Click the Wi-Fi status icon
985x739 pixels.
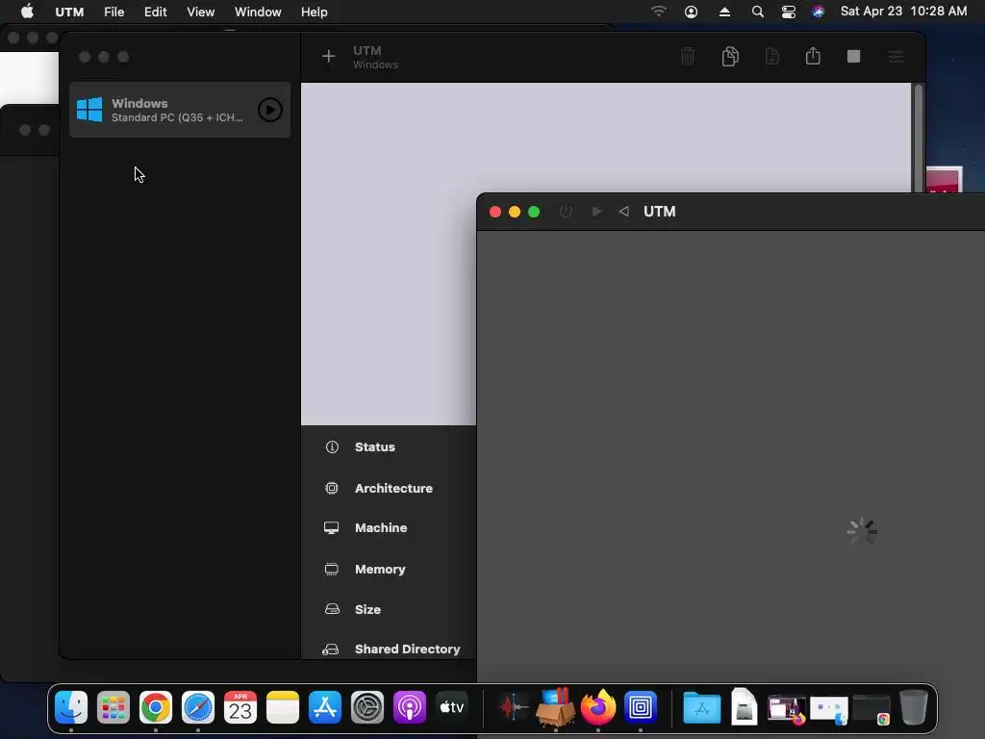[x=658, y=12]
